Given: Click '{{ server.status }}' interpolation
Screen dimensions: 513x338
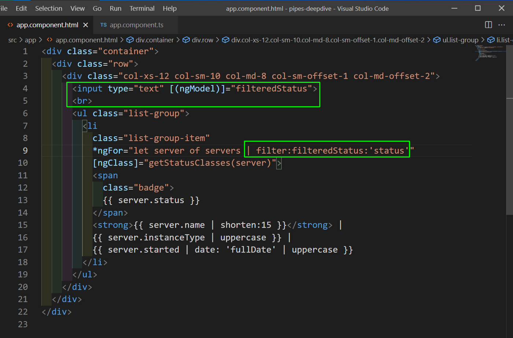Looking at the screenshot, I should [x=151, y=201].
